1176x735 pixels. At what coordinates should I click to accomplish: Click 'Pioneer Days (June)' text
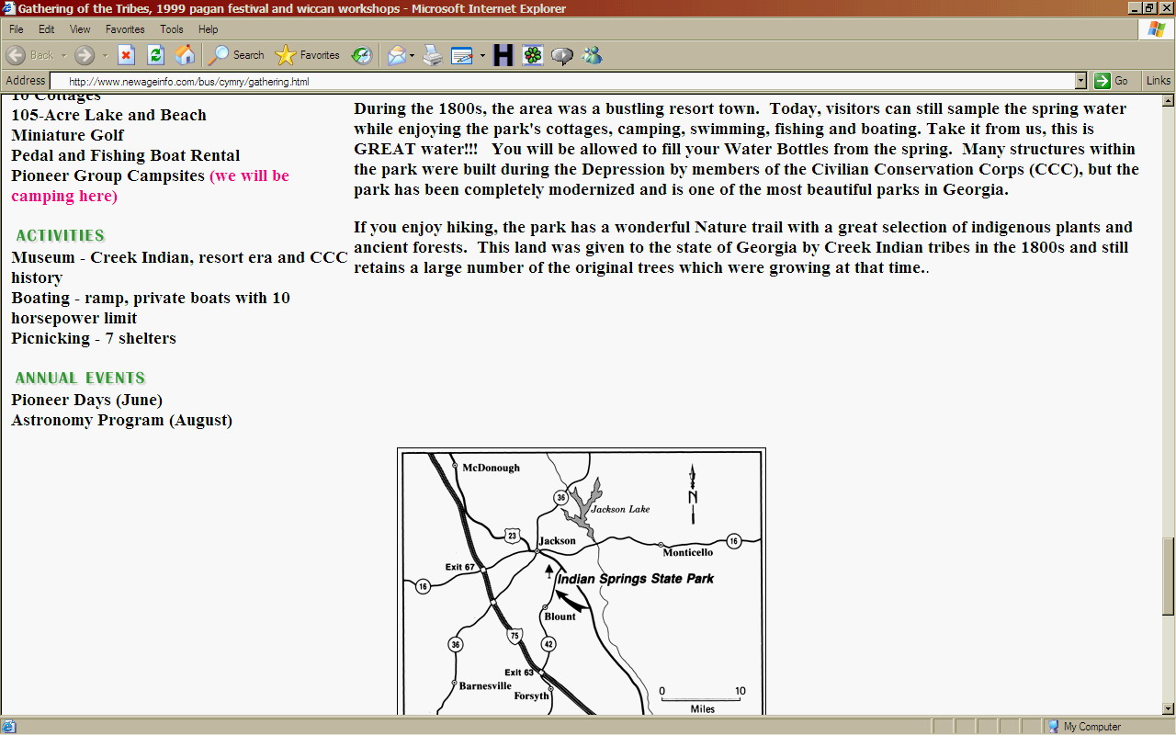[86, 400]
